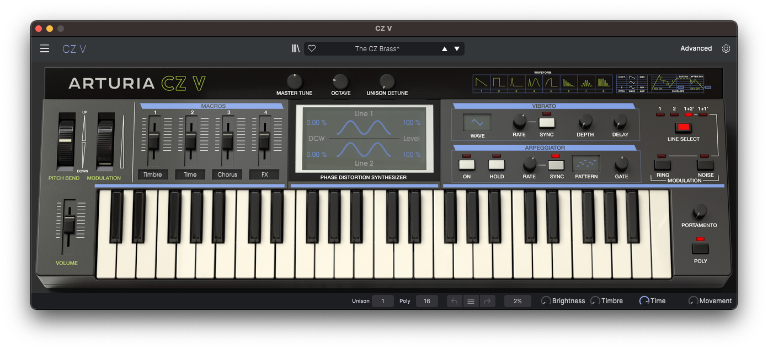Click the Portamento knob
The image size is (768, 350).
pos(700,211)
